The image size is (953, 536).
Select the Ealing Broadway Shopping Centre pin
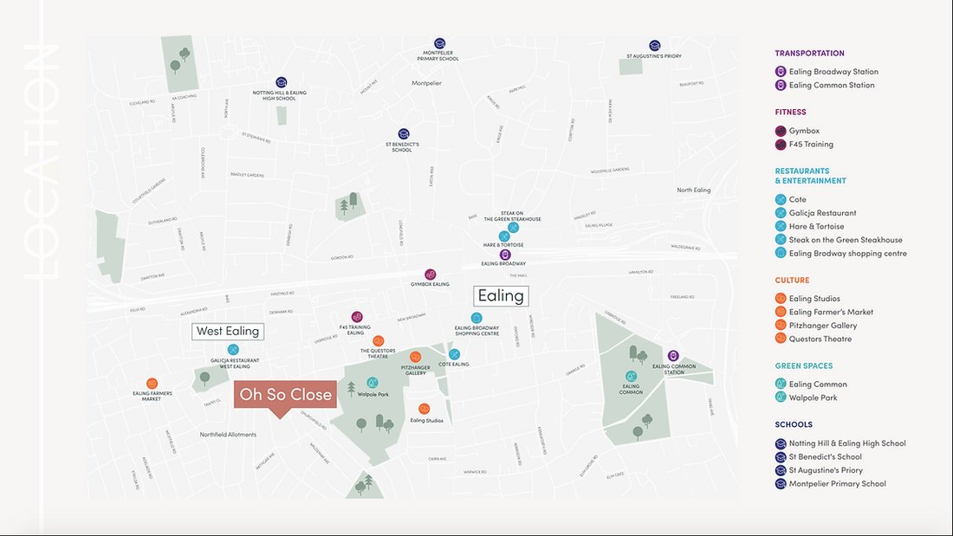476,317
